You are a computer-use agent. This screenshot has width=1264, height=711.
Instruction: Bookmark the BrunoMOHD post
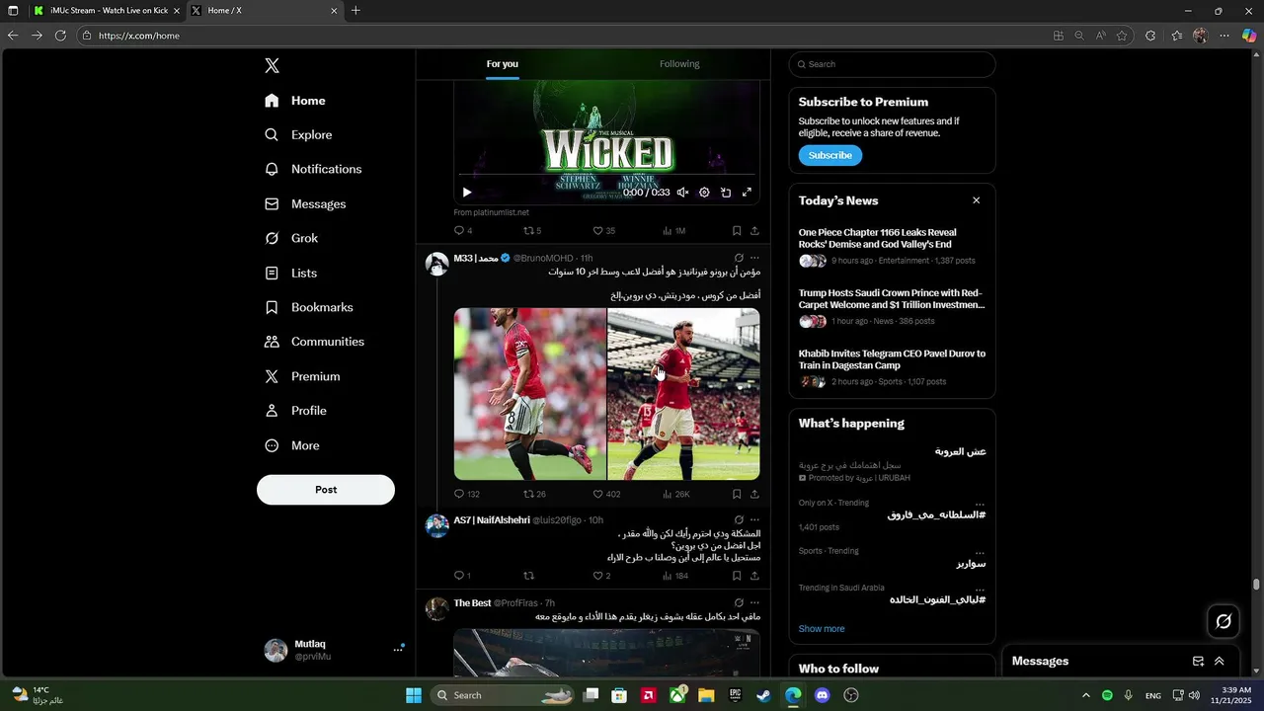pyautogui.click(x=737, y=494)
